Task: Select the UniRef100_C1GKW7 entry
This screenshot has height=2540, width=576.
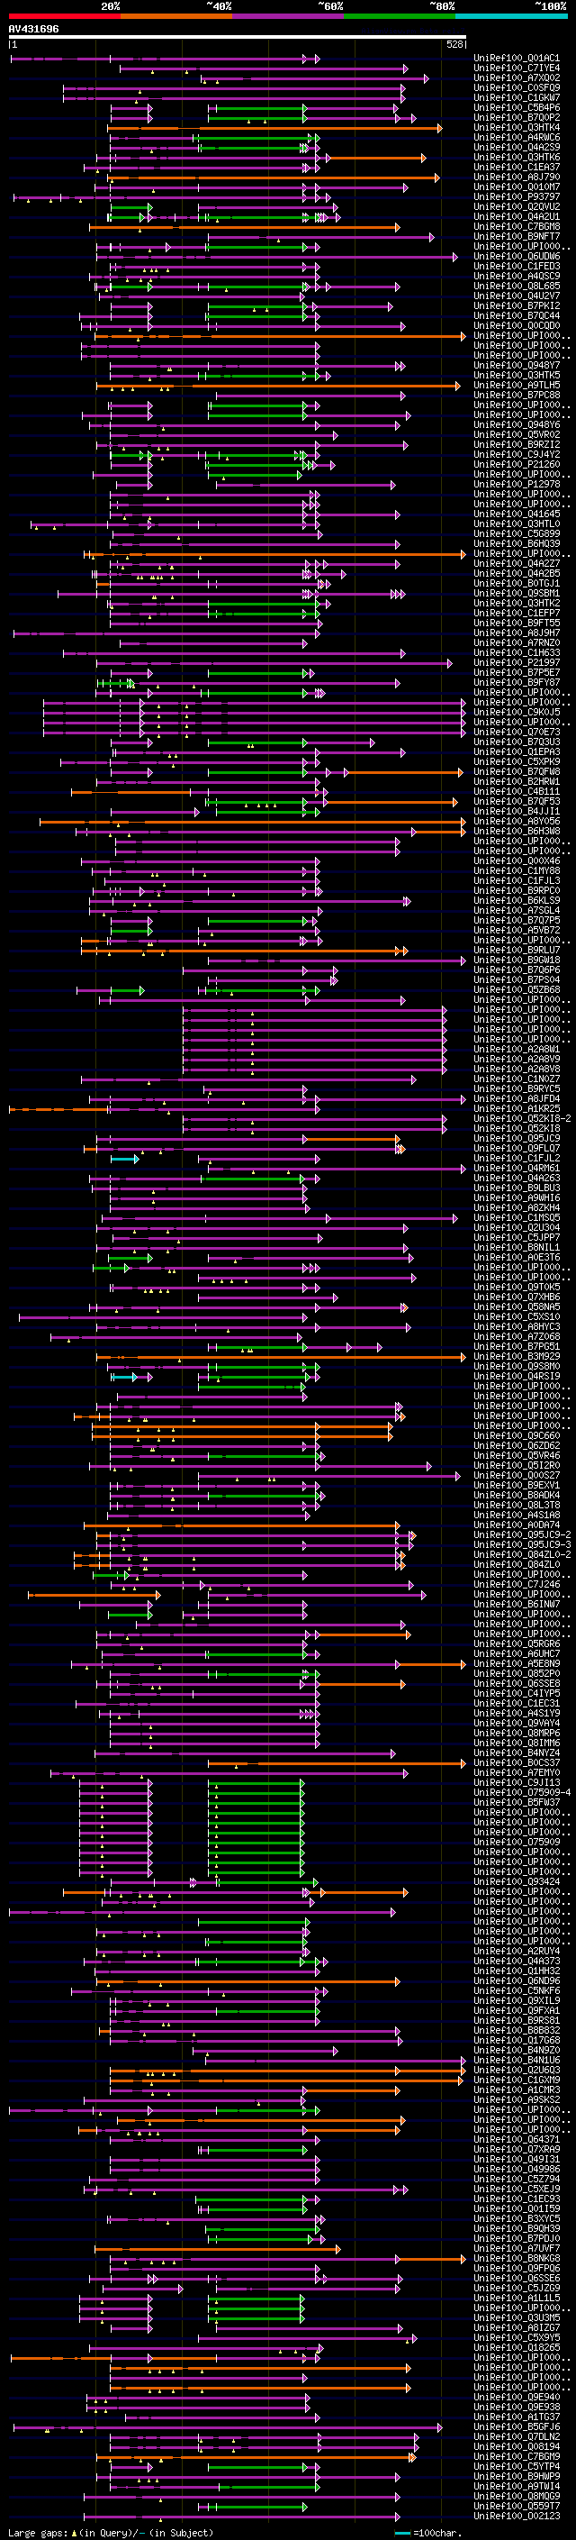Action: pyautogui.click(x=516, y=97)
